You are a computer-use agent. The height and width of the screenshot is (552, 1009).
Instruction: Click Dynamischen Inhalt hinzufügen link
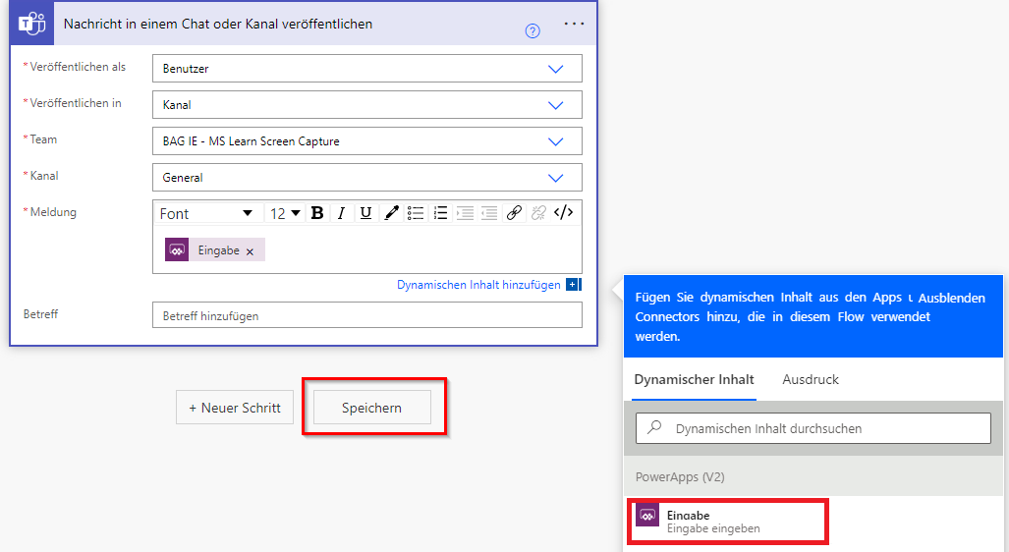478,285
